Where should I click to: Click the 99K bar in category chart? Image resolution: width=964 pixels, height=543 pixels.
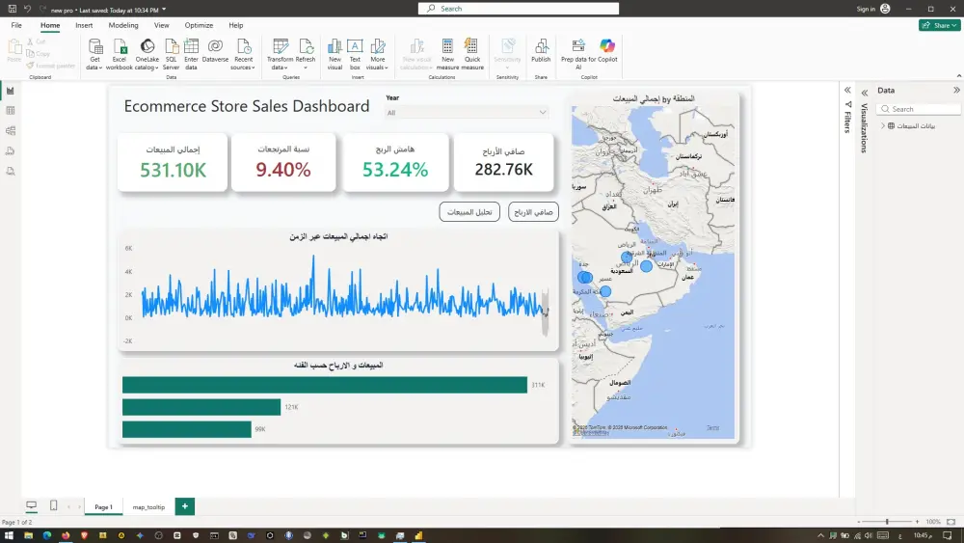coord(187,429)
